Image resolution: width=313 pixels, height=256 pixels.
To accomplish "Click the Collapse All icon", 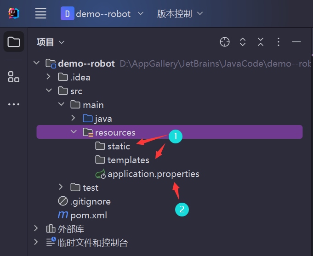I will click(261, 42).
